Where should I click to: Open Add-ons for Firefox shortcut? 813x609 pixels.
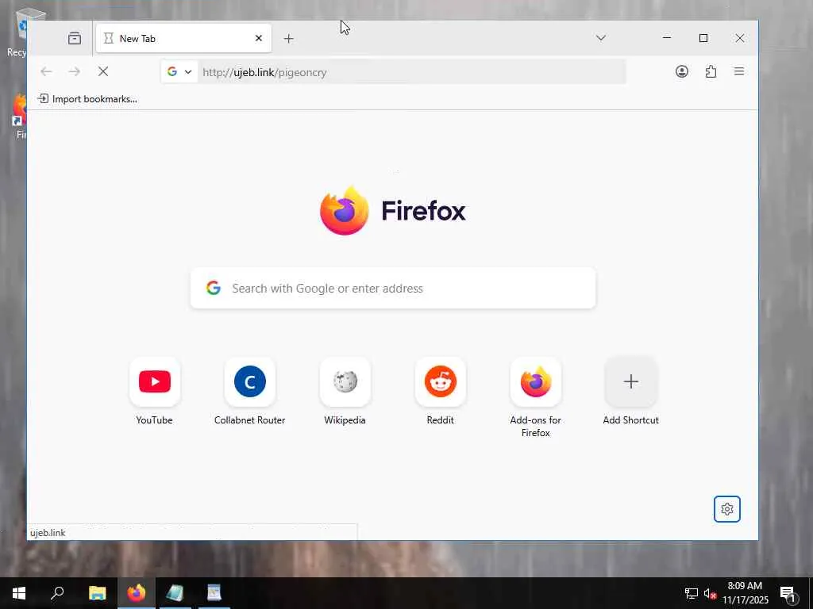click(536, 381)
